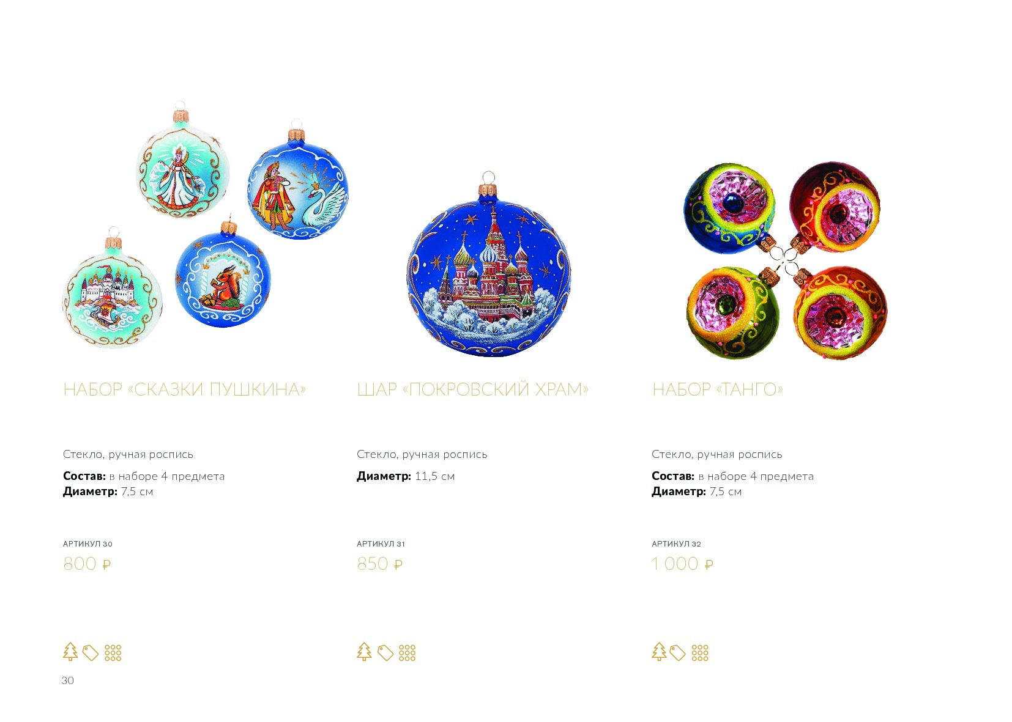The height and width of the screenshot is (722, 1012).
Task: Select the 850 ₽ price
Action: point(380,564)
